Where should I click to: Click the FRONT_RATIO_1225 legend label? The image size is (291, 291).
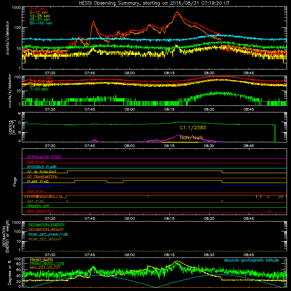point(47,264)
